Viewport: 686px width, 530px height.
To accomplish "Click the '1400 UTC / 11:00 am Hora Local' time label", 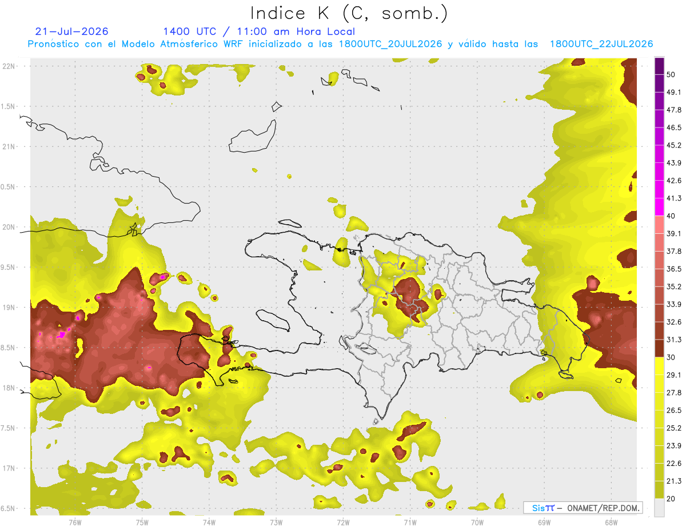I will click(x=259, y=31).
